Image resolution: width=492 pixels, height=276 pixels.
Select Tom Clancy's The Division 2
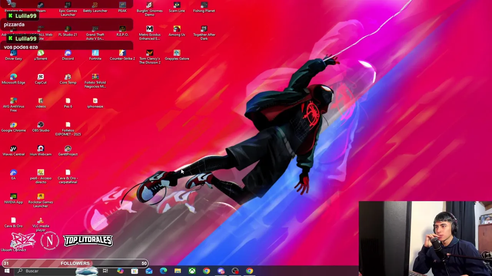point(150,57)
